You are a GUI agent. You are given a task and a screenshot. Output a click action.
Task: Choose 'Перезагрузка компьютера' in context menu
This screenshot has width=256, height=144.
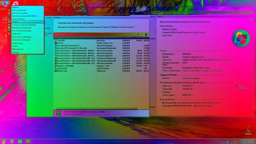[x=28, y=28]
